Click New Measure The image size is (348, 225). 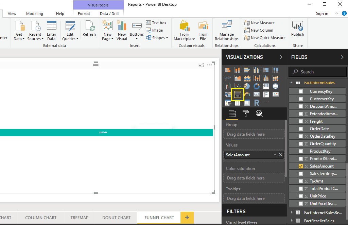click(259, 23)
